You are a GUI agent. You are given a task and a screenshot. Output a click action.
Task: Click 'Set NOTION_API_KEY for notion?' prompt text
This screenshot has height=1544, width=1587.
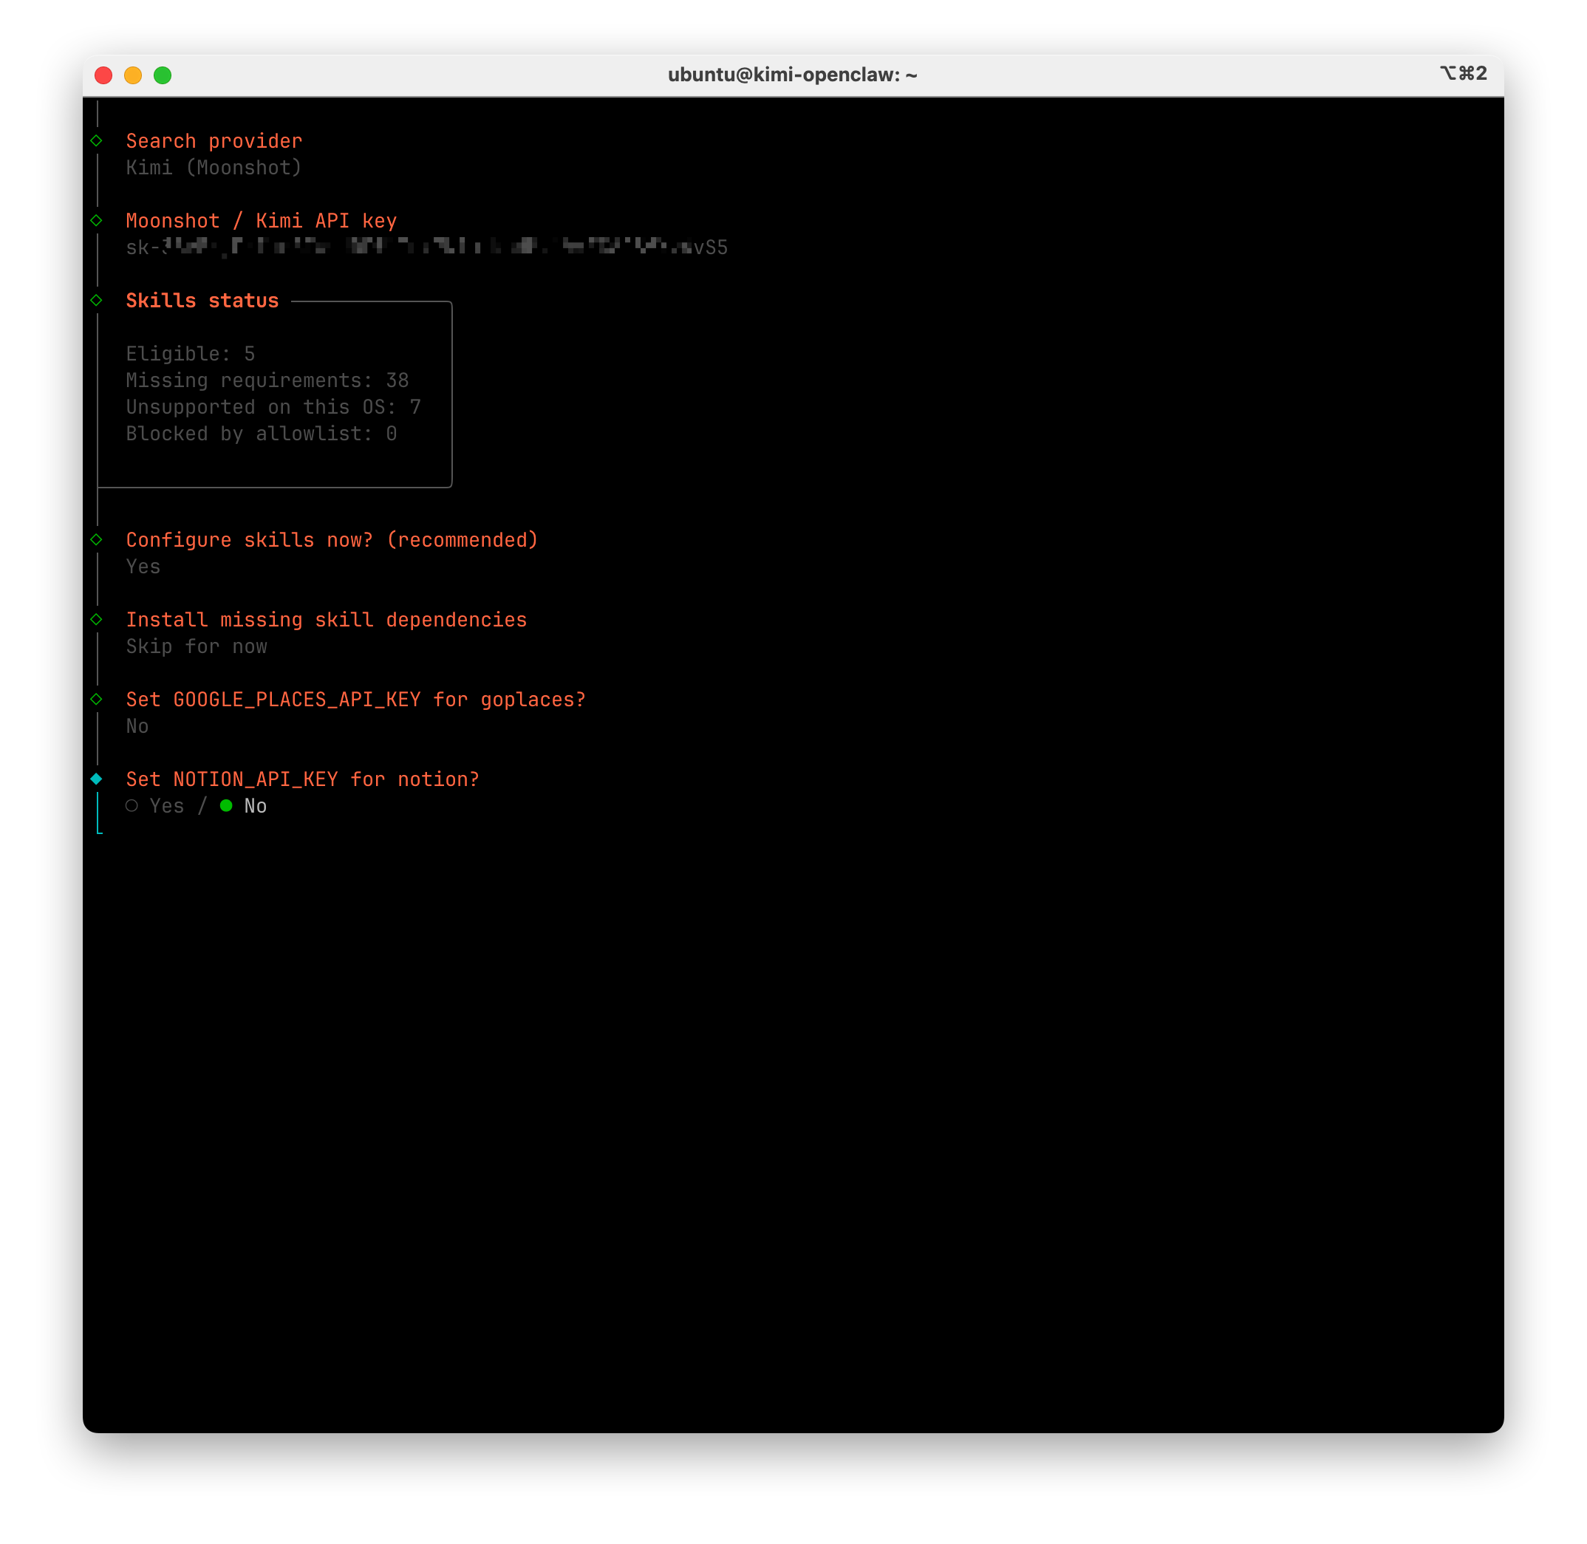coord(302,780)
